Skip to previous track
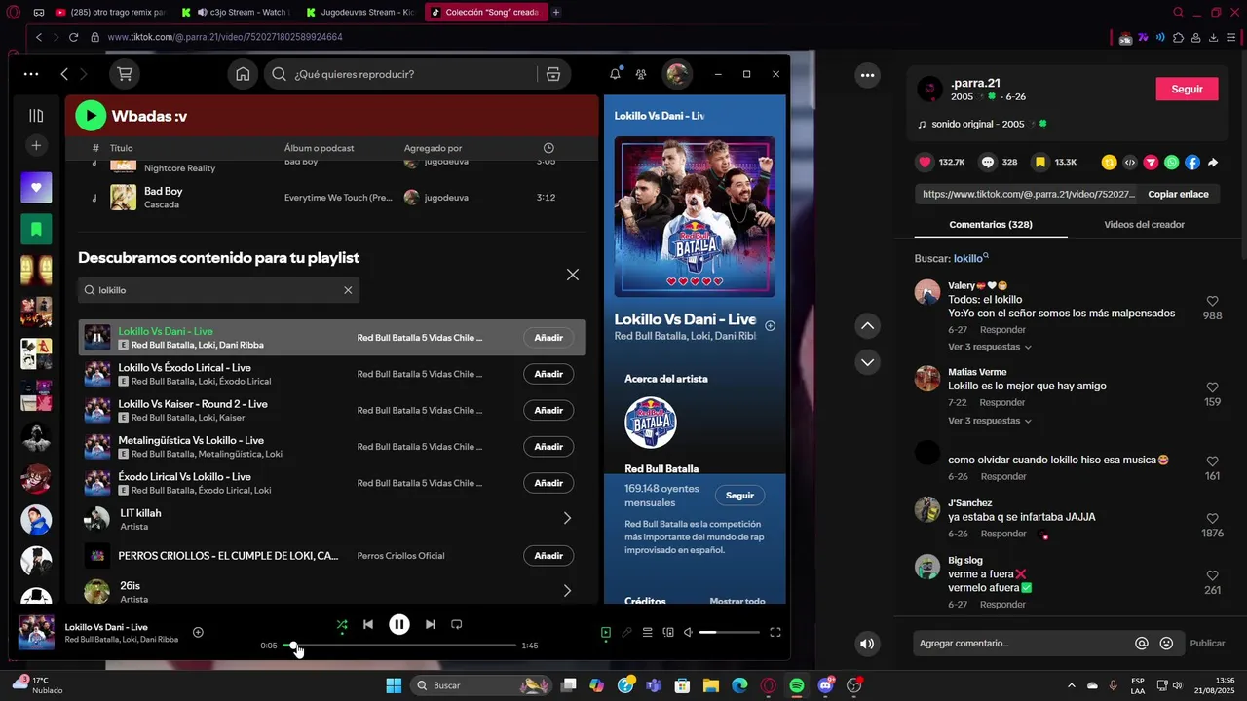 click(368, 625)
